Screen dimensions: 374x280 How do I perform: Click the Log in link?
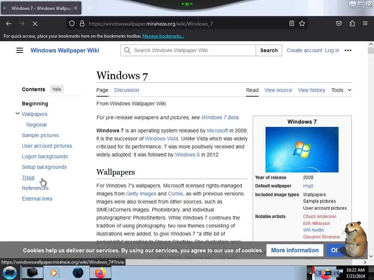(332, 50)
